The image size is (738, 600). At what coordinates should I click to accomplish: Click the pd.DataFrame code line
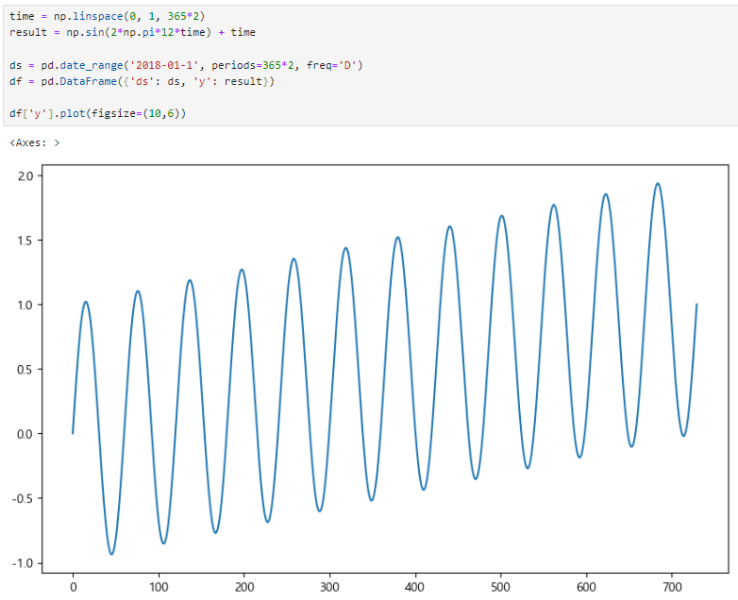142,81
